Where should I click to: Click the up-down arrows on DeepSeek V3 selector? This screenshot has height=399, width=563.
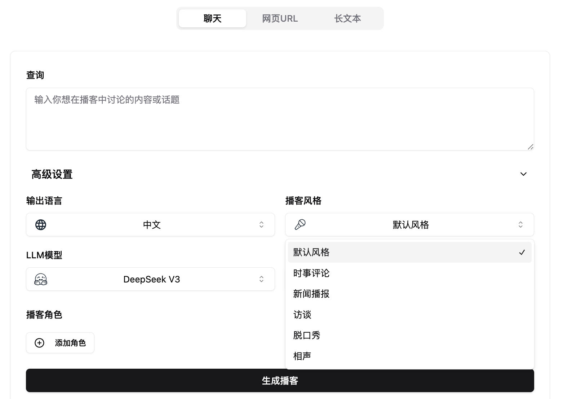point(261,279)
